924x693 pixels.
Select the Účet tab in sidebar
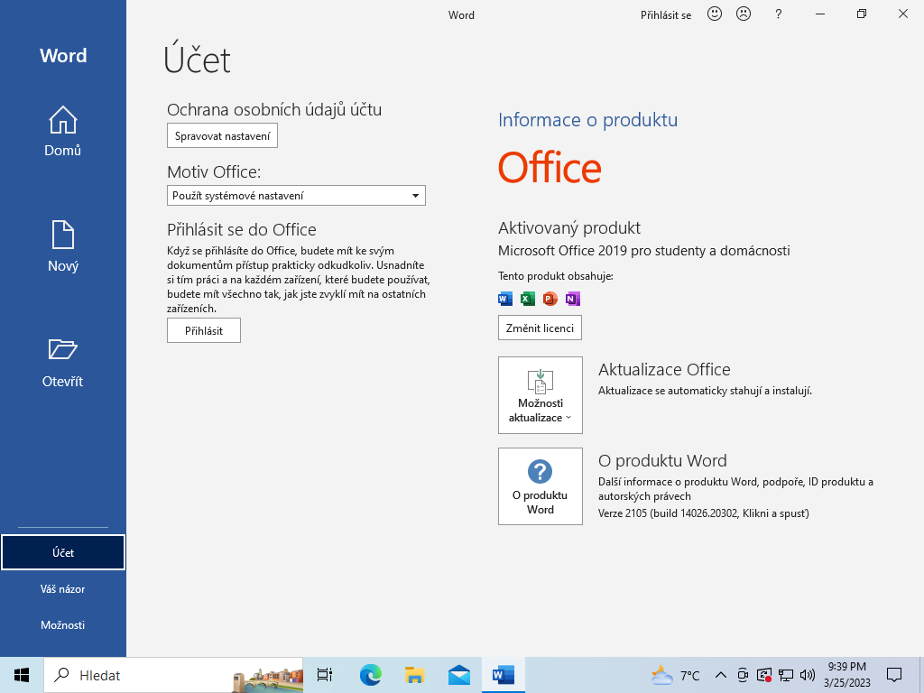coord(63,552)
